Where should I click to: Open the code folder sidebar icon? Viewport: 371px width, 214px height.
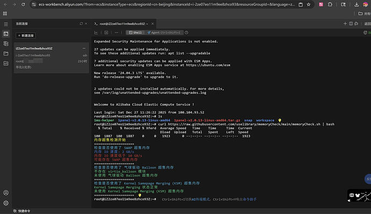pos(6,63)
